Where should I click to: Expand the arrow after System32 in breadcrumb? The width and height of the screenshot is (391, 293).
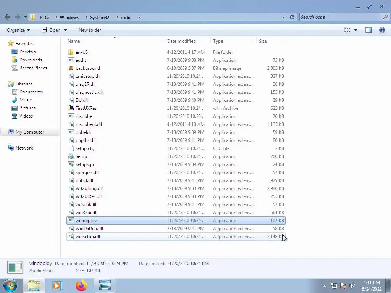[118, 18]
